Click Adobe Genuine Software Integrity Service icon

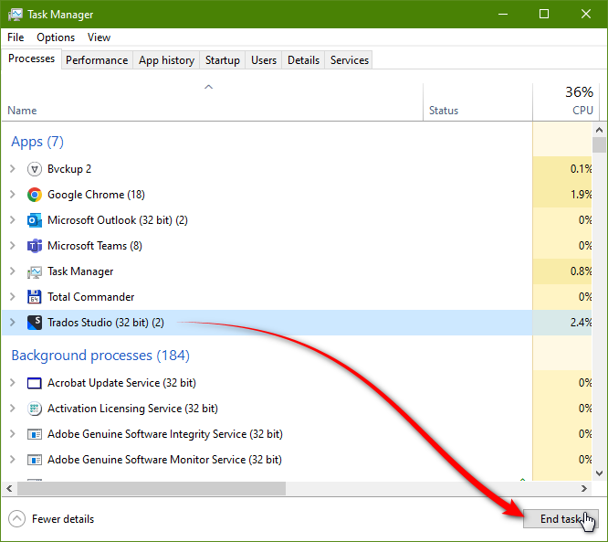(35, 434)
